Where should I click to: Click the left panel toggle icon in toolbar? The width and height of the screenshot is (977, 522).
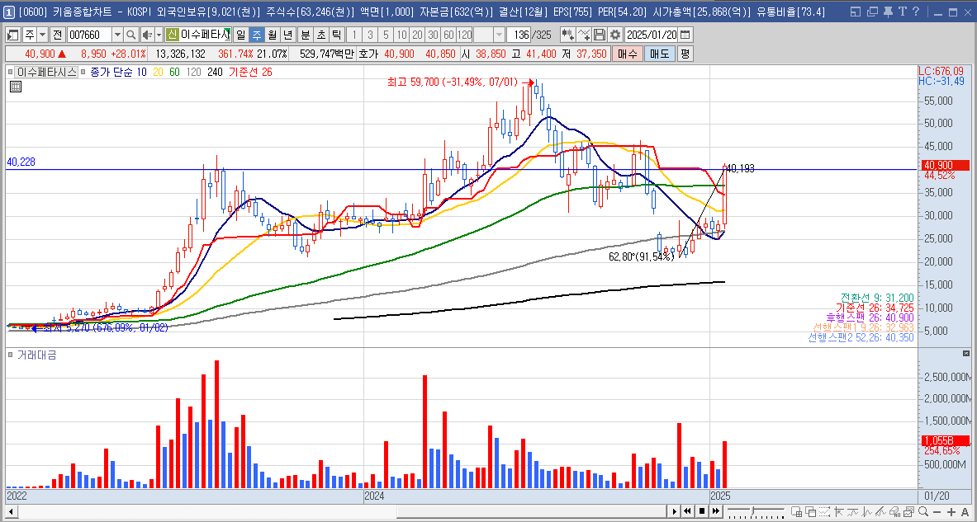point(12,35)
